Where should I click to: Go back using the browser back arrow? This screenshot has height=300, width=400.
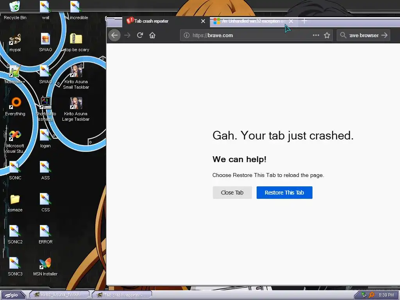pyautogui.click(x=114, y=35)
